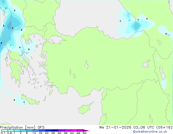Choose the 30–35 mm purple legend swatch

pos(61,130)
